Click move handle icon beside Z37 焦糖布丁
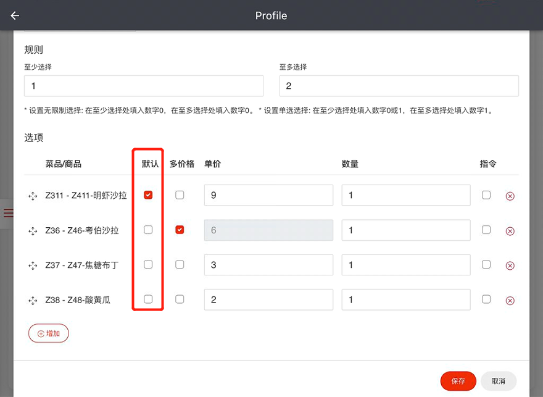The width and height of the screenshot is (543, 397). pyautogui.click(x=33, y=265)
